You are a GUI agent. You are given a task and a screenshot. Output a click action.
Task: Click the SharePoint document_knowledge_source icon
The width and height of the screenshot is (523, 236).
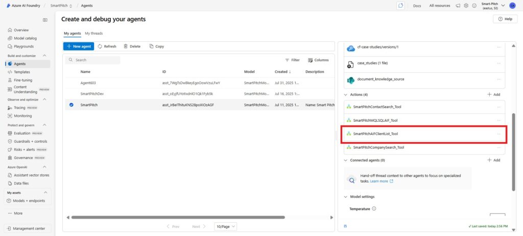click(x=351, y=80)
